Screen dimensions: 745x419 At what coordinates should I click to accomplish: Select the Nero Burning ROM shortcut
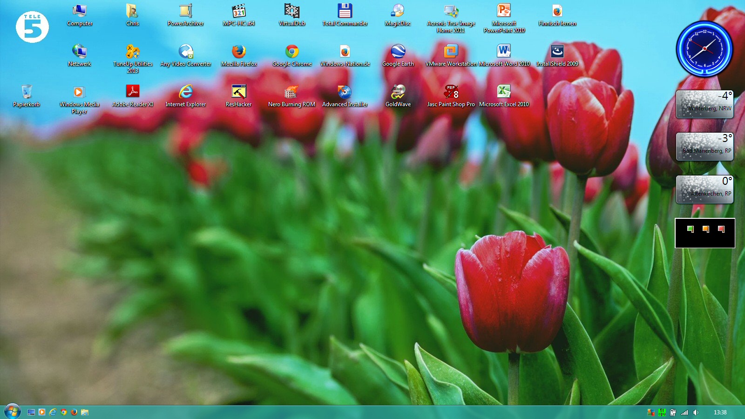pos(291,92)
